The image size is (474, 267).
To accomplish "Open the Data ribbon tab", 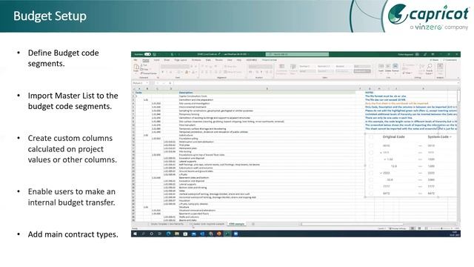I will click(208, 60).
